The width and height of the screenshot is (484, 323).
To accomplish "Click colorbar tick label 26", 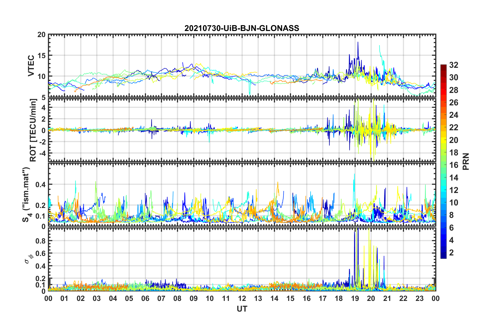I will click(453, 103).
